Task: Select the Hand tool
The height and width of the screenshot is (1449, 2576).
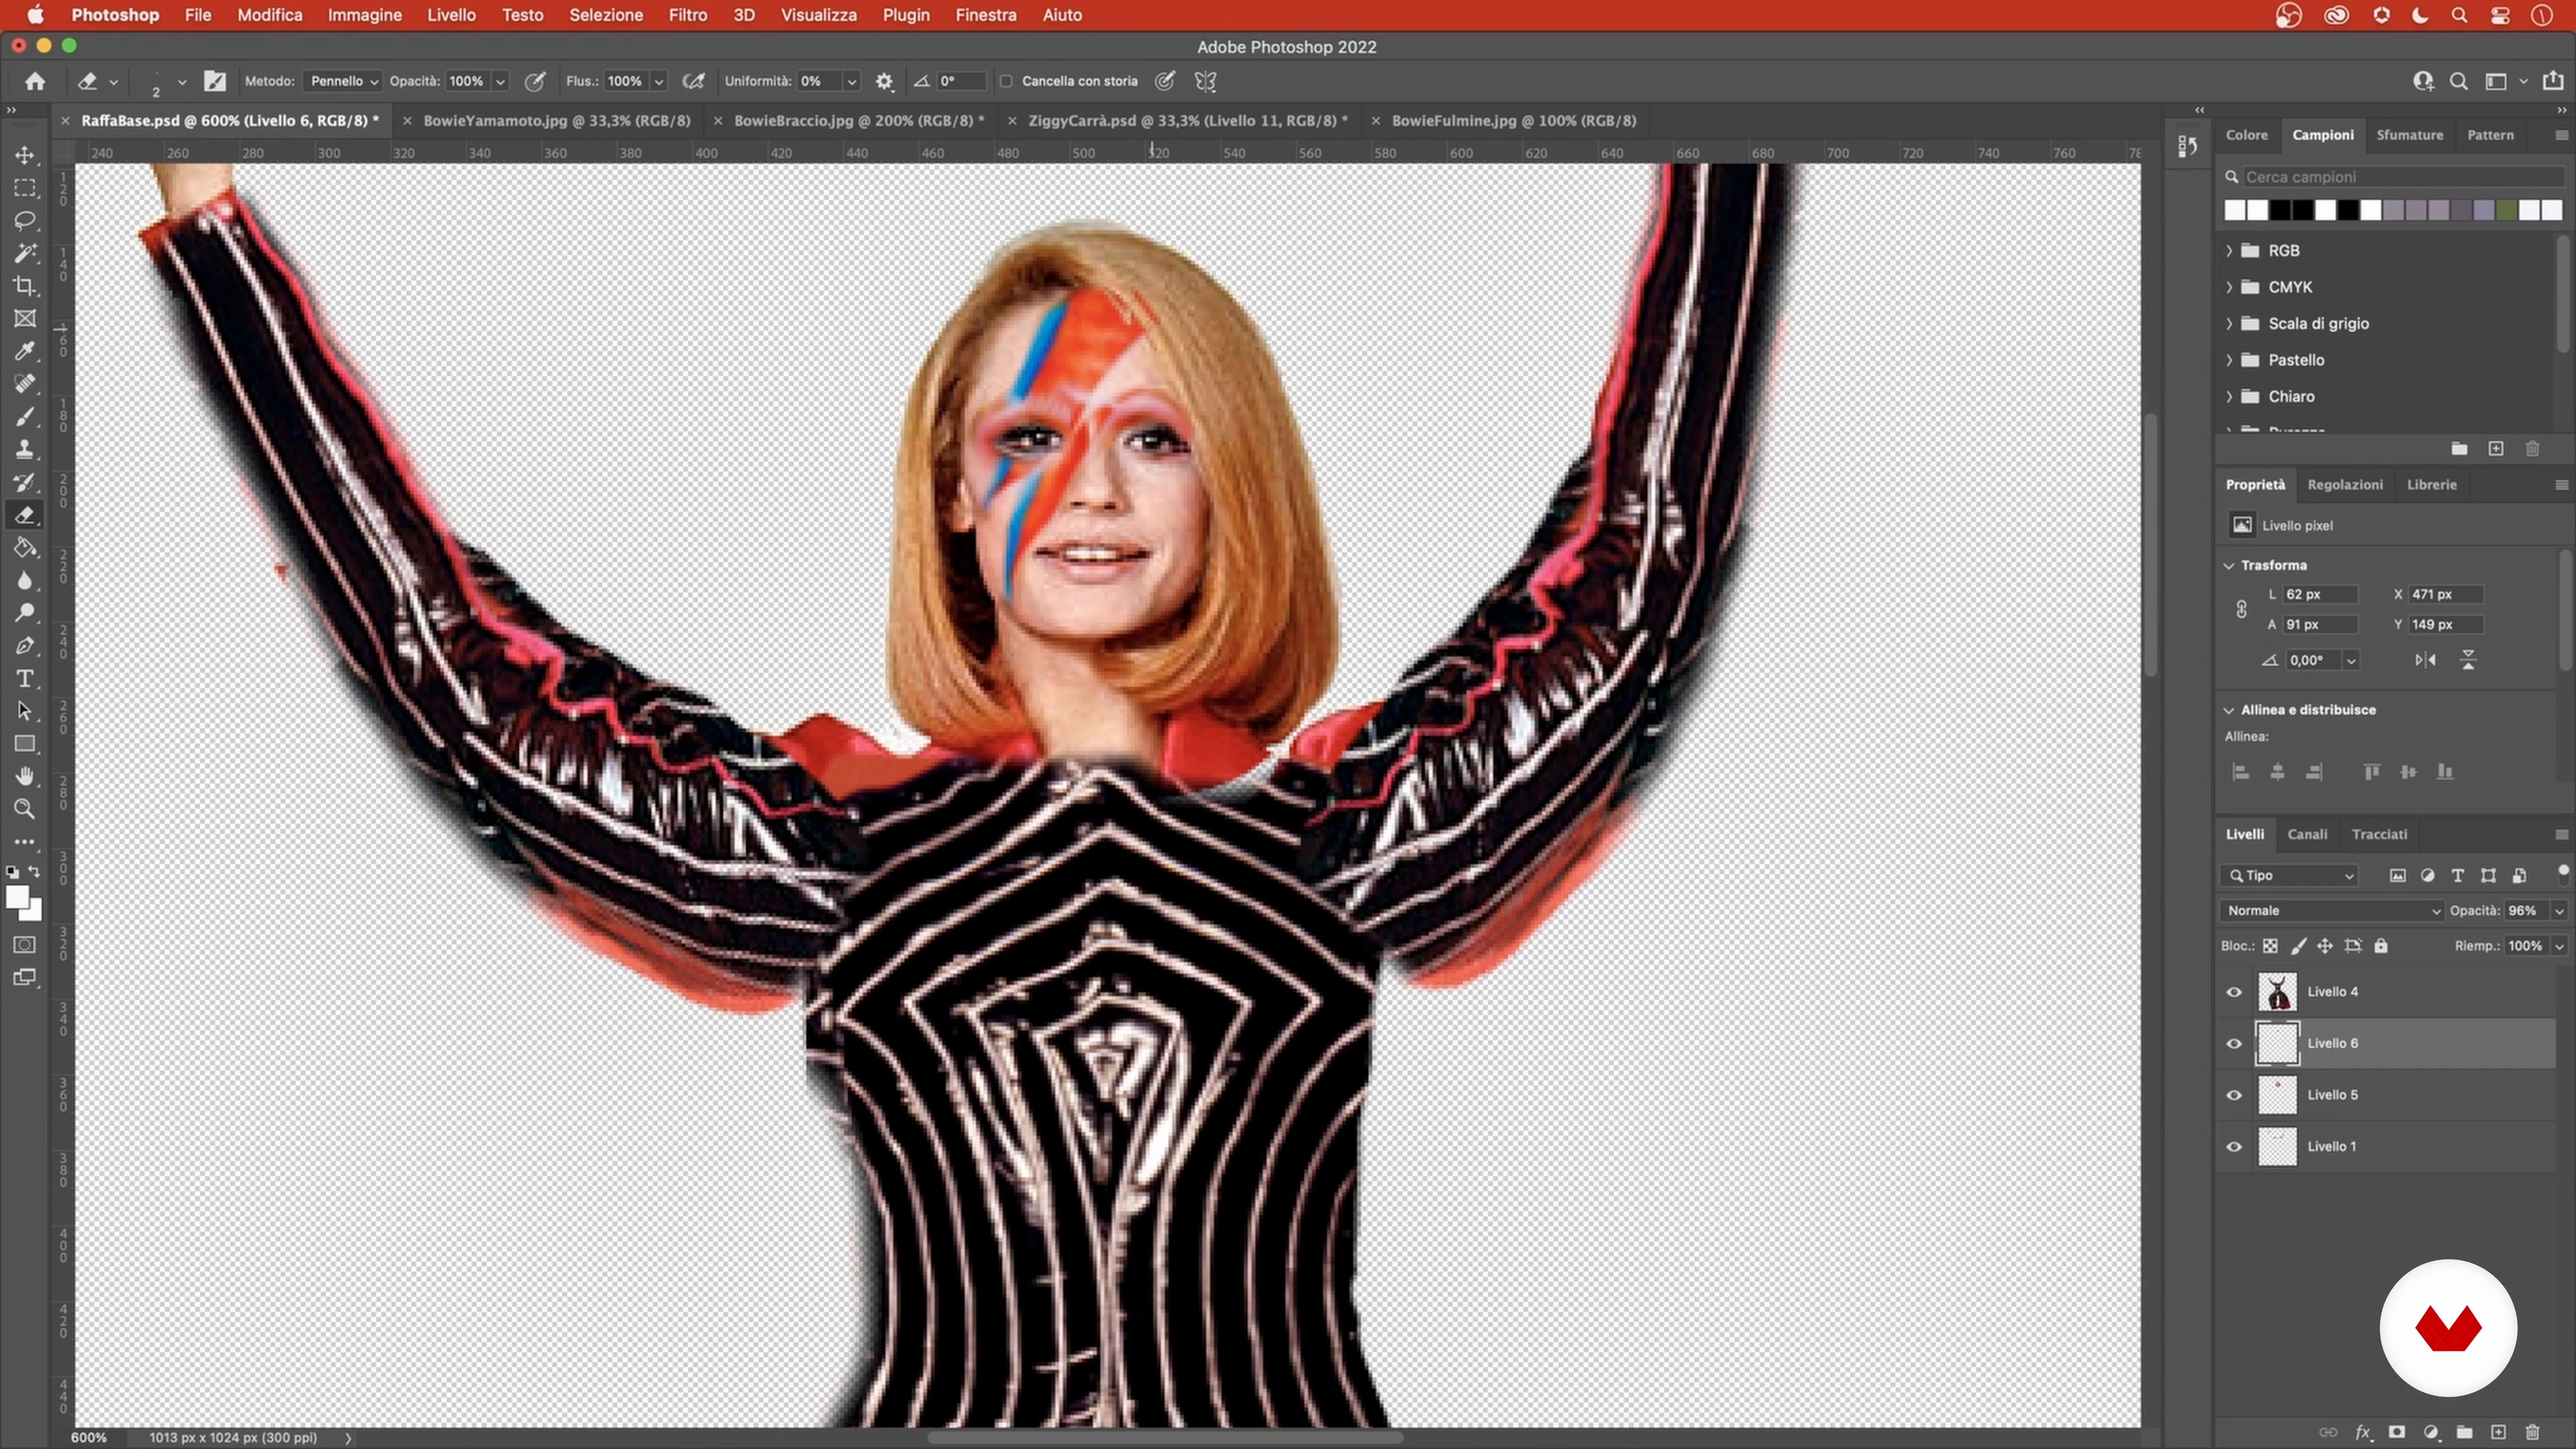Action: pyautogui.click(x=25, y=777)
